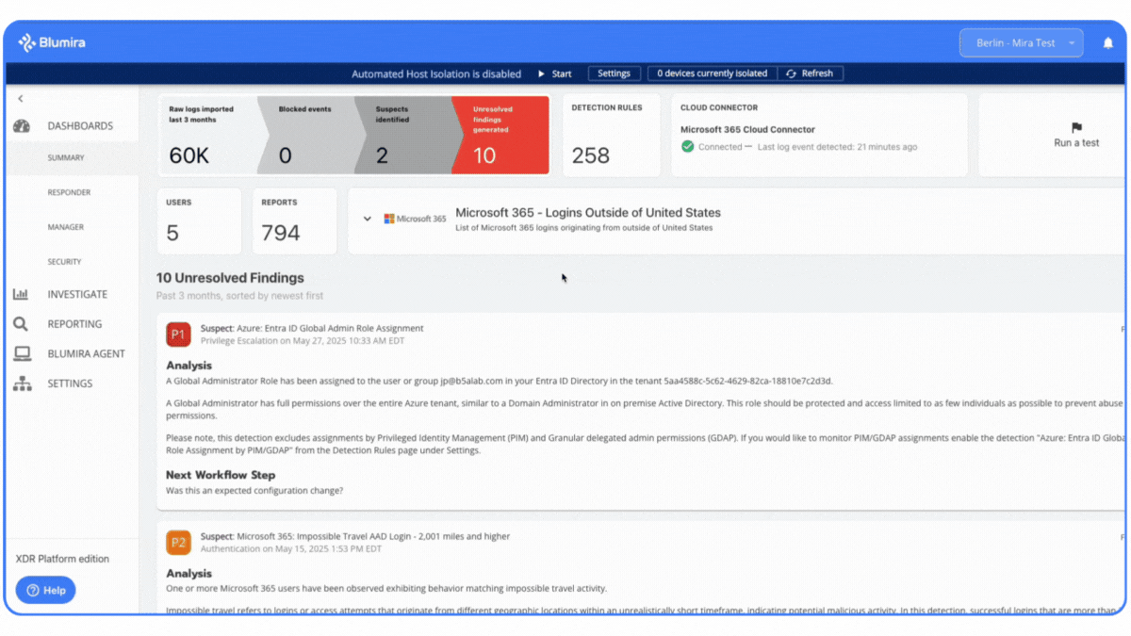The width and height of the screenshot is (1131, 636).
Task: Select the Summary dashboard
Action: coord(66,158)
